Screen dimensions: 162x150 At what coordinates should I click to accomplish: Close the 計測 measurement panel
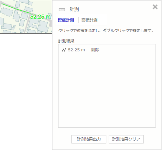pos(155,7)
